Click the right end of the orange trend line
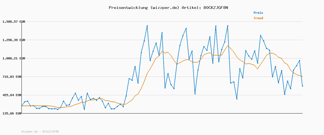 pyautogui.click(x=302, y=76)
